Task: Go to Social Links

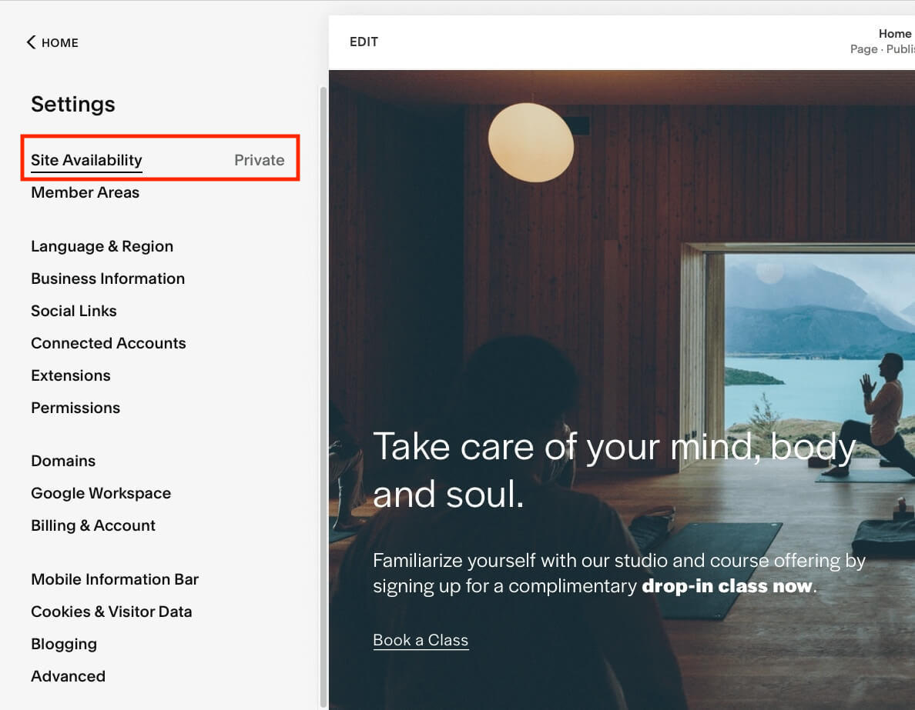Action: click(x=74, y=311)
